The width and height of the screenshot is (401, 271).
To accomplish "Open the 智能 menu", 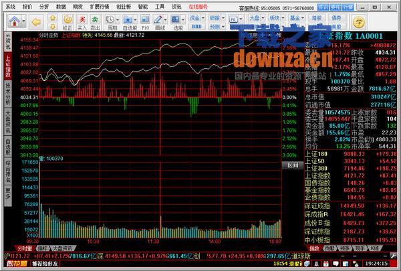I will pos(143,7).
